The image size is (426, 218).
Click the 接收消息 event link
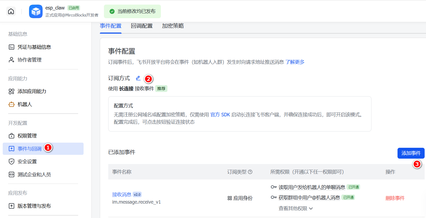(x=122, y=194)
